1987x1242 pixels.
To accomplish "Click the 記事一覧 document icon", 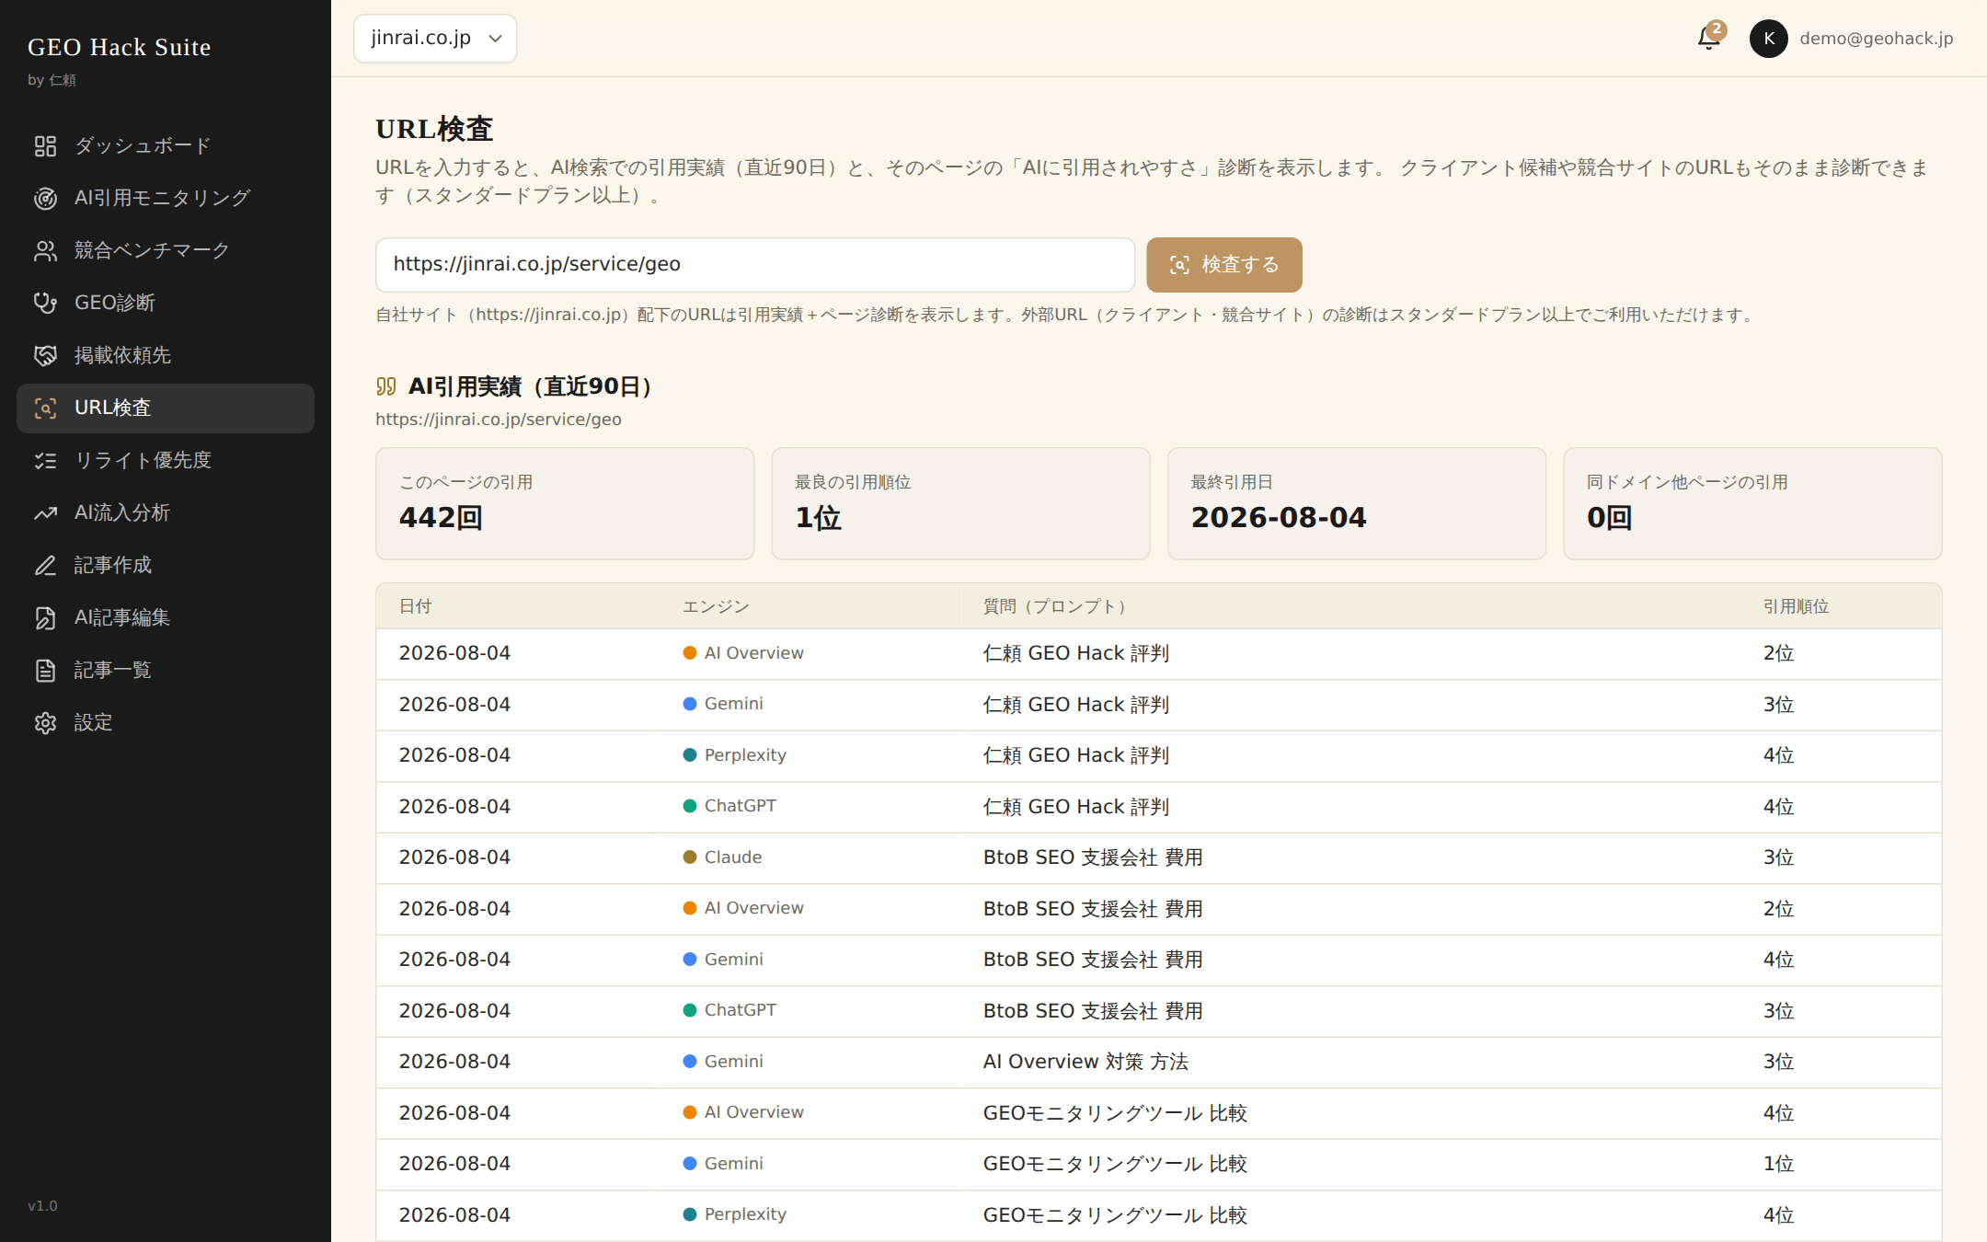I will pyautogui.click(x=45, y=671).
